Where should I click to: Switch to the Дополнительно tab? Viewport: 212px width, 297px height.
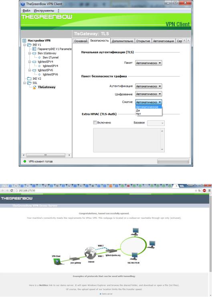click(x=122, y=41)
